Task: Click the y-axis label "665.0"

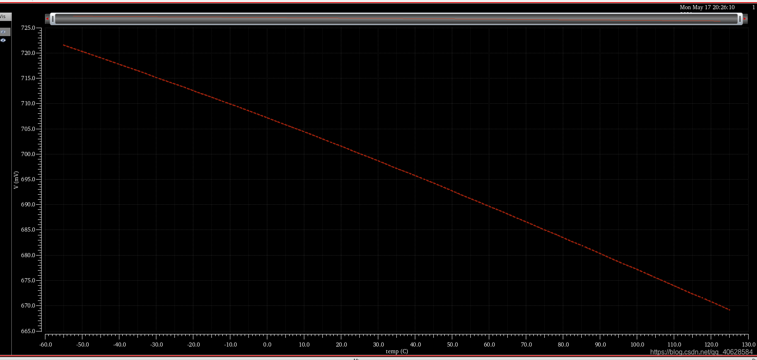Action: coord(28,331)
